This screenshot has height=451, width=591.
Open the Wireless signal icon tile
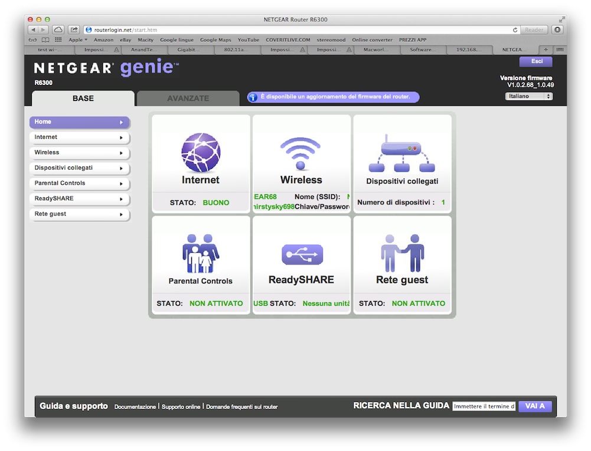[301, 153]
